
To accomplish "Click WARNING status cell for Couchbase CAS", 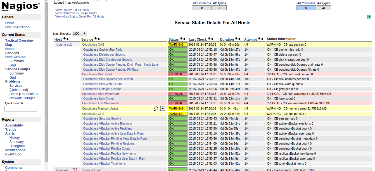I will coord(177,44).
